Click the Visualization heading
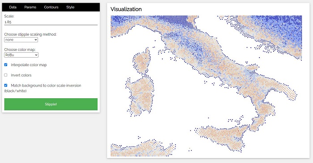The height and width of the screenshot is (163, 313). click(126, 9)
